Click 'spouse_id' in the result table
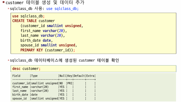The width and height of the screenshot is (181, 102). coord(19,98)
